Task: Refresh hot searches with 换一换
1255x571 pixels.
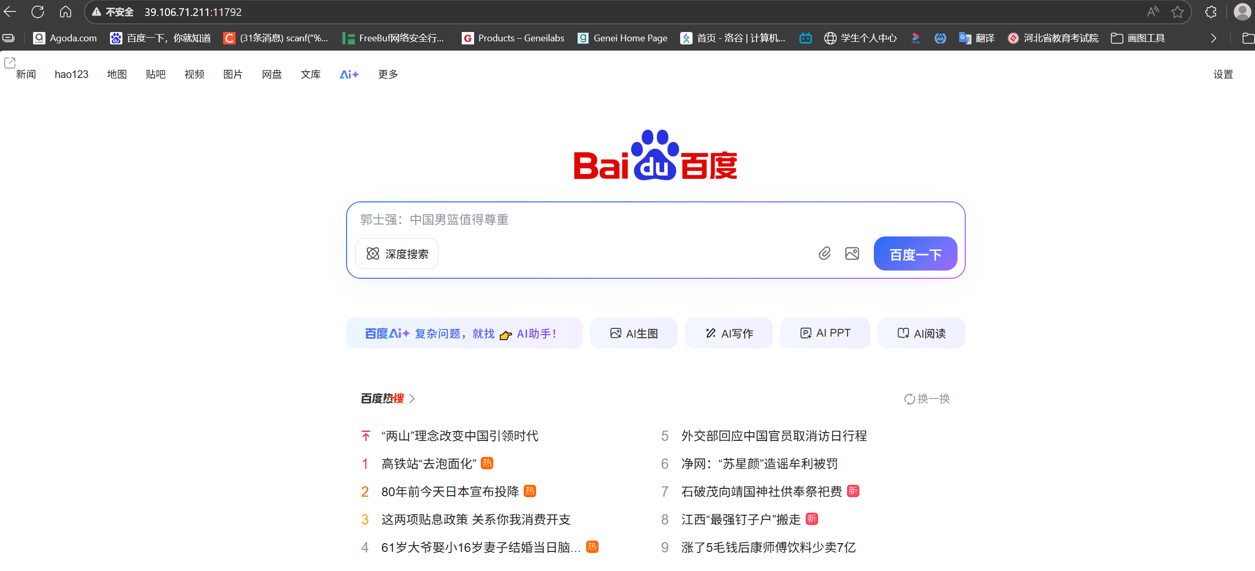Action: coord(927,399)
